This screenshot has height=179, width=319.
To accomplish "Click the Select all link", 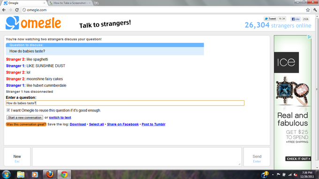I will point(97,124).
